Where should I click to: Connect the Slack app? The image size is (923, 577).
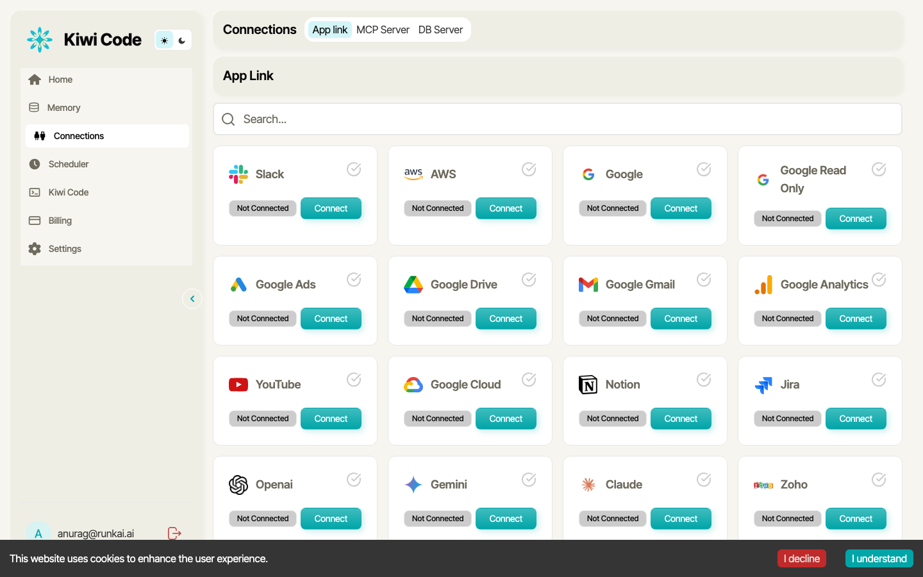point(331,208)
